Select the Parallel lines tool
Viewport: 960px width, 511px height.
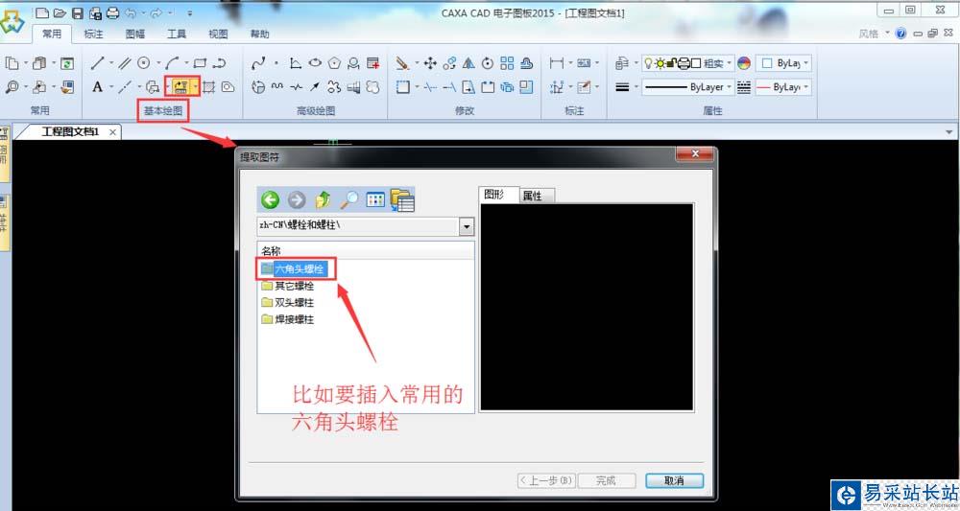[125, 63]
